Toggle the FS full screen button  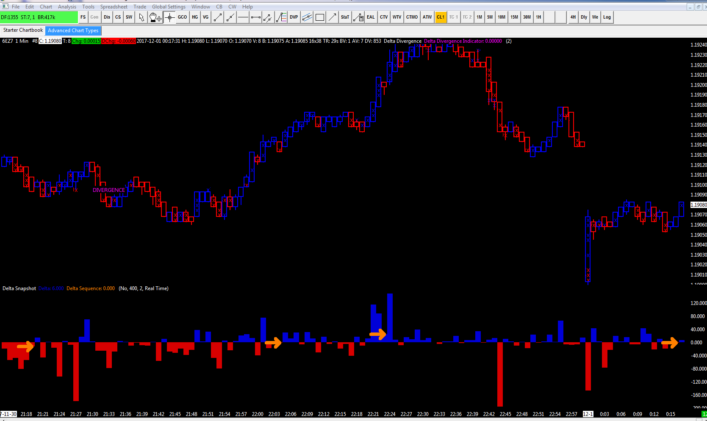coord(83,17)
